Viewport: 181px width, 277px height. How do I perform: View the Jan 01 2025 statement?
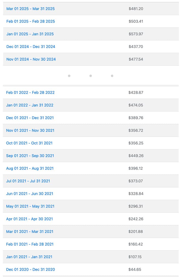tap(30, 34)
